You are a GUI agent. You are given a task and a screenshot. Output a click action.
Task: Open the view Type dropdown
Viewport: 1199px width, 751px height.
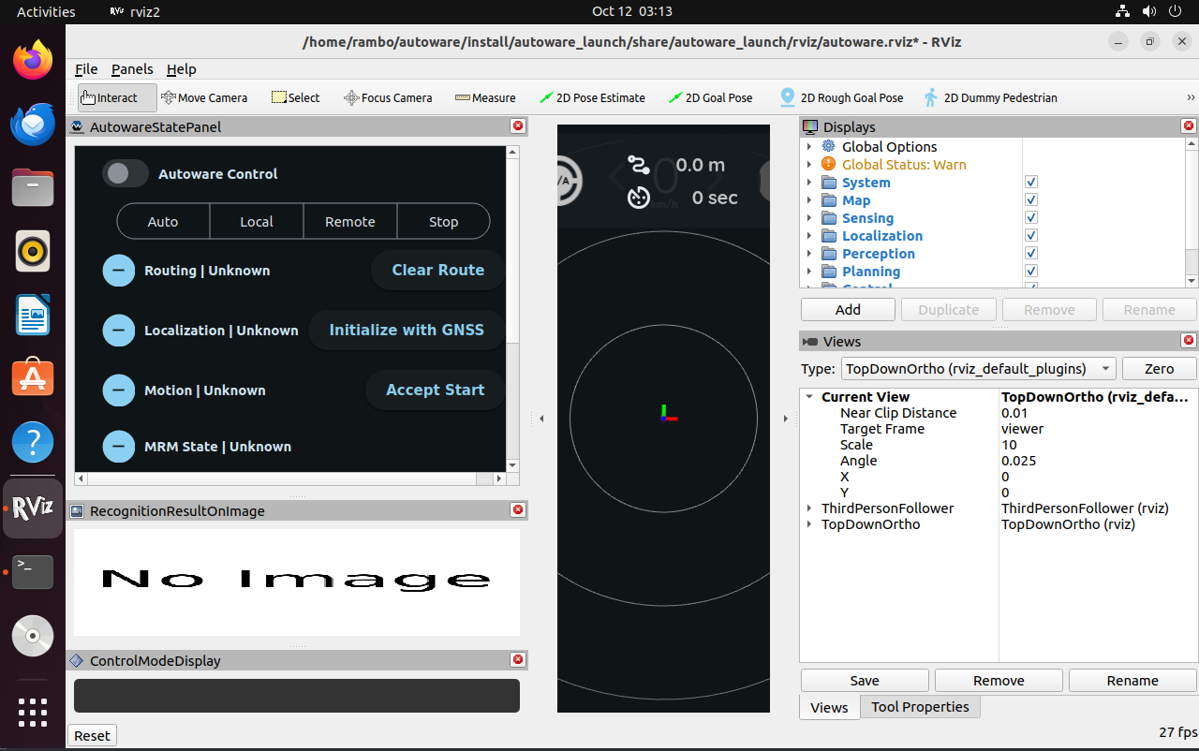pos(978,368)
